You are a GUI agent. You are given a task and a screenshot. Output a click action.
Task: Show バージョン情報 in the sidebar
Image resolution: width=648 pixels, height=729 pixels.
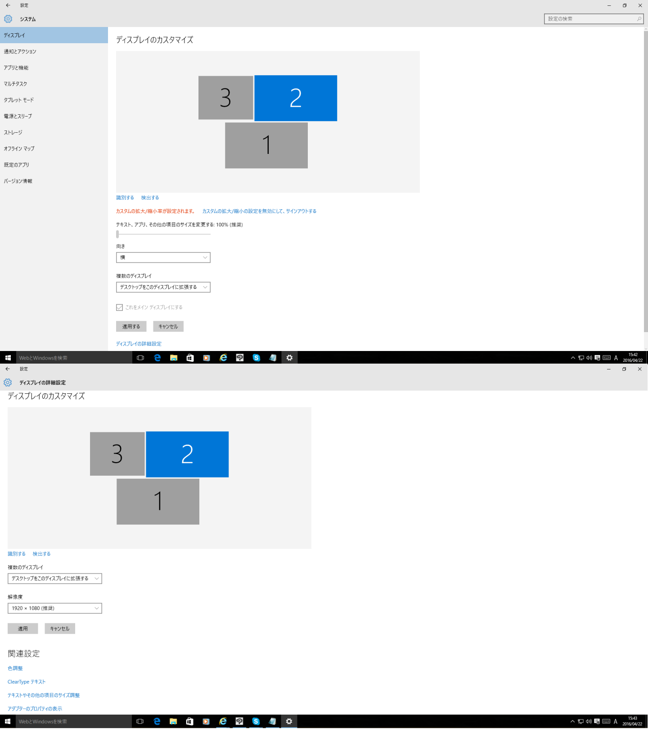point(54,181)
